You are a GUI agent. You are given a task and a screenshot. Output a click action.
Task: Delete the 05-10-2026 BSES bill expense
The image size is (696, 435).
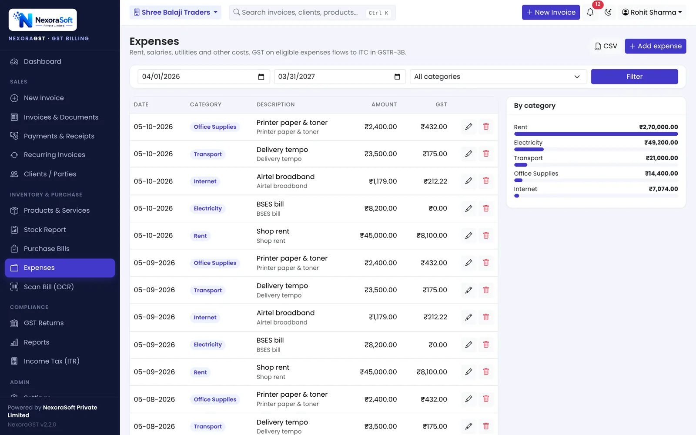pos(486,208)
